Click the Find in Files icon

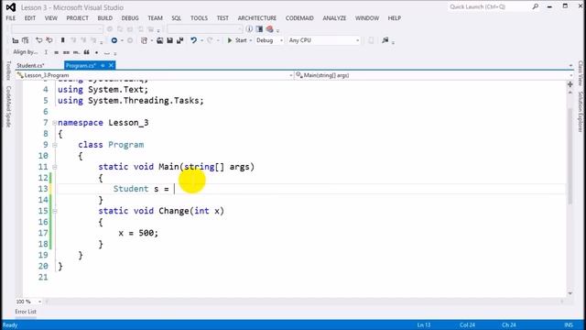pyautogui.click(x=385, y=40)
